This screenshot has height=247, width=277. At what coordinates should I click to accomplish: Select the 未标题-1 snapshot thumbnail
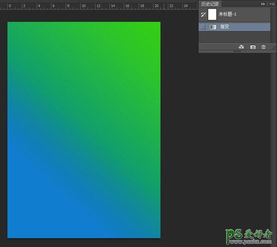[x=212, y=14]
